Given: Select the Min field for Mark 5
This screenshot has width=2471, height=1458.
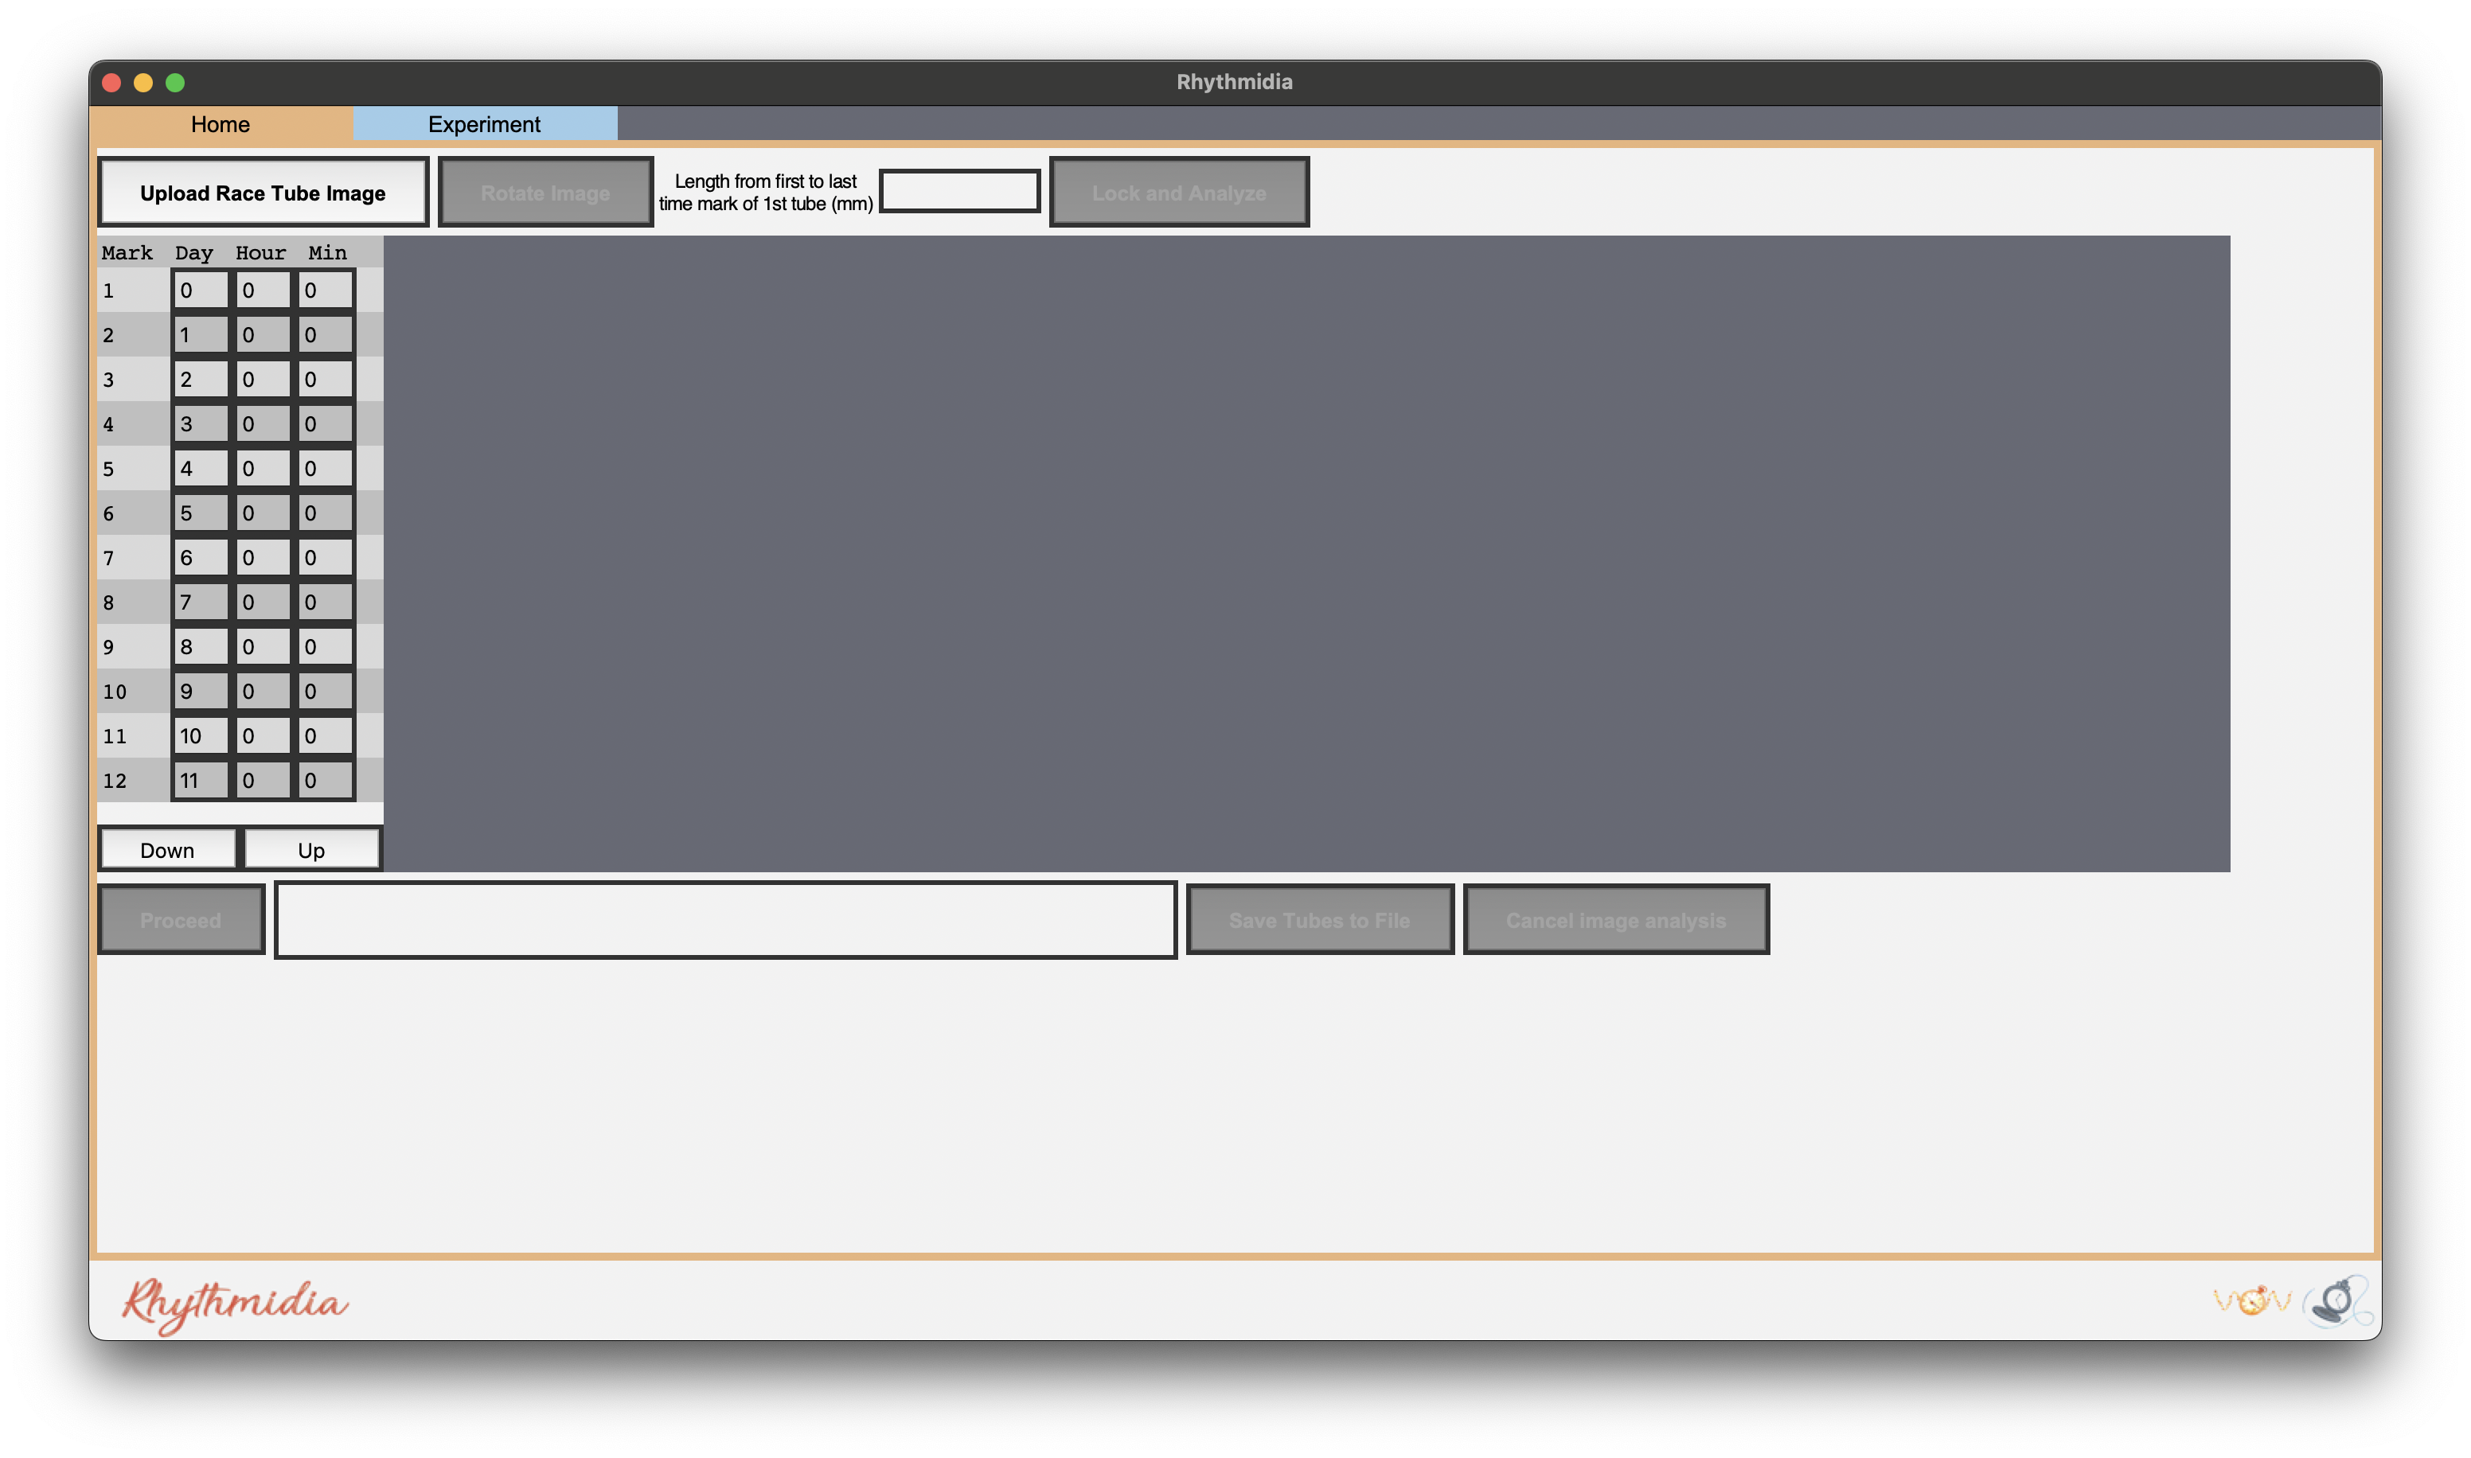Looking at the screenshot, I should pyautogui.click(x=326, y=468).
